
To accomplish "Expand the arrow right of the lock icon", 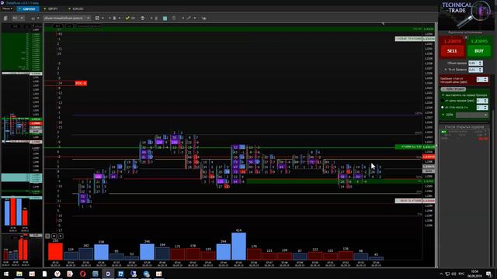I will [x=119, y=18].
